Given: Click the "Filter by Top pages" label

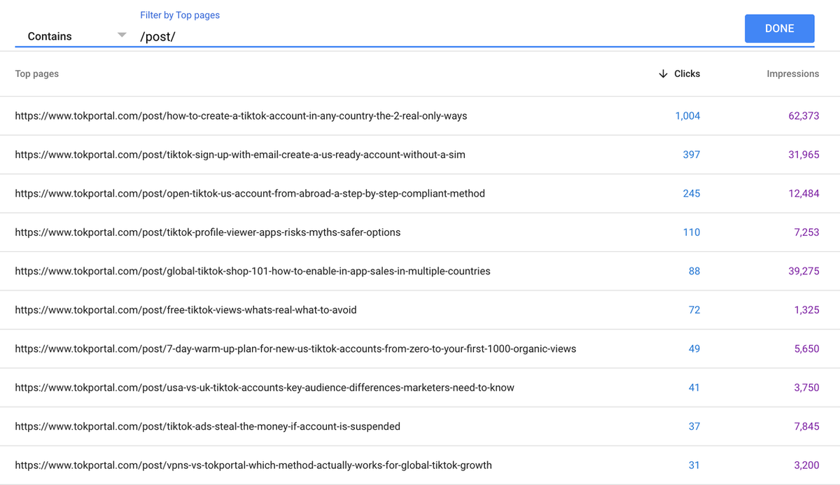Looking at the screenshot, I should tap(180, 15).
